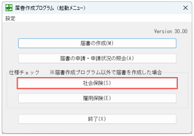Choose the red-highlighted 社会保険 button
Viewport: 194px width, 136px height.
(97, 83)
